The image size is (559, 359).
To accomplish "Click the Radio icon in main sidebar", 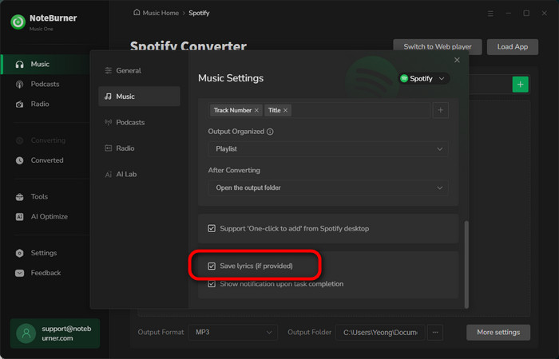I will click(x=20, y=105).
